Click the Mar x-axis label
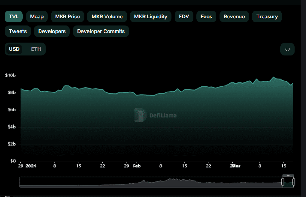This screenshot has height=197, width=306. click(x=236, y=166)
